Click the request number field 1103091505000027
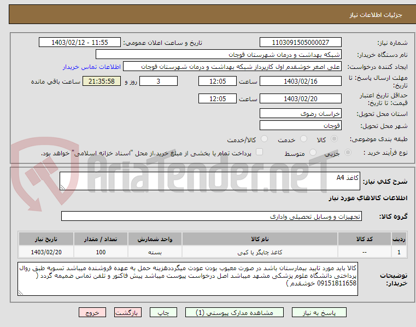This screenshot has height=327, width=416. coord(300,43)
